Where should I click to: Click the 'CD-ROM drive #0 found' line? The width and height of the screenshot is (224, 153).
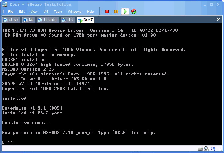click(80, 35)
